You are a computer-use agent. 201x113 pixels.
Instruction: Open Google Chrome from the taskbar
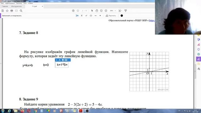pos(35,111)
